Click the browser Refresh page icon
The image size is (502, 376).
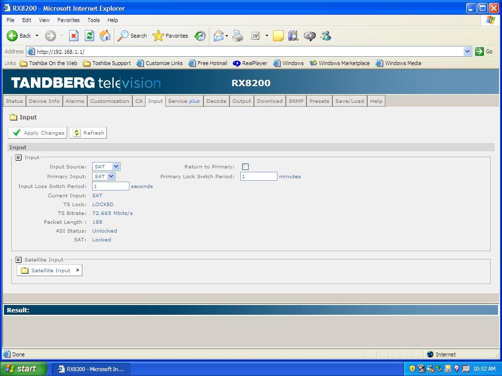click(x=89, y=36)
